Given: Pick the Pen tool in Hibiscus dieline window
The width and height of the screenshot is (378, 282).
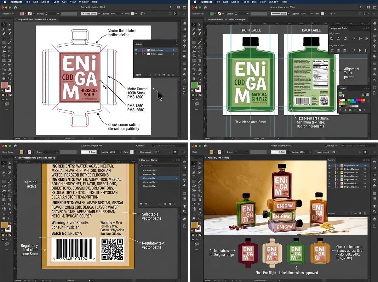Looking at the screenshot, I should tap(4, 34).
